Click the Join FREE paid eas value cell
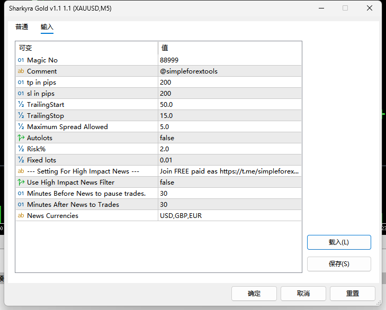The height and width of the screenshot is (310, 386). pyautogui.click(x=230, y=171)
